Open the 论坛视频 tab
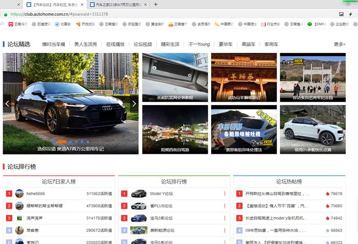 pos(143,44)
